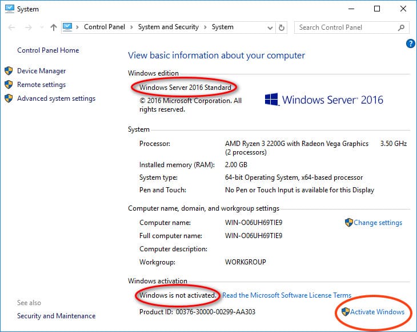Click the search magnifier icon
The height and width of the screenshot is (332, 417).
402,27
